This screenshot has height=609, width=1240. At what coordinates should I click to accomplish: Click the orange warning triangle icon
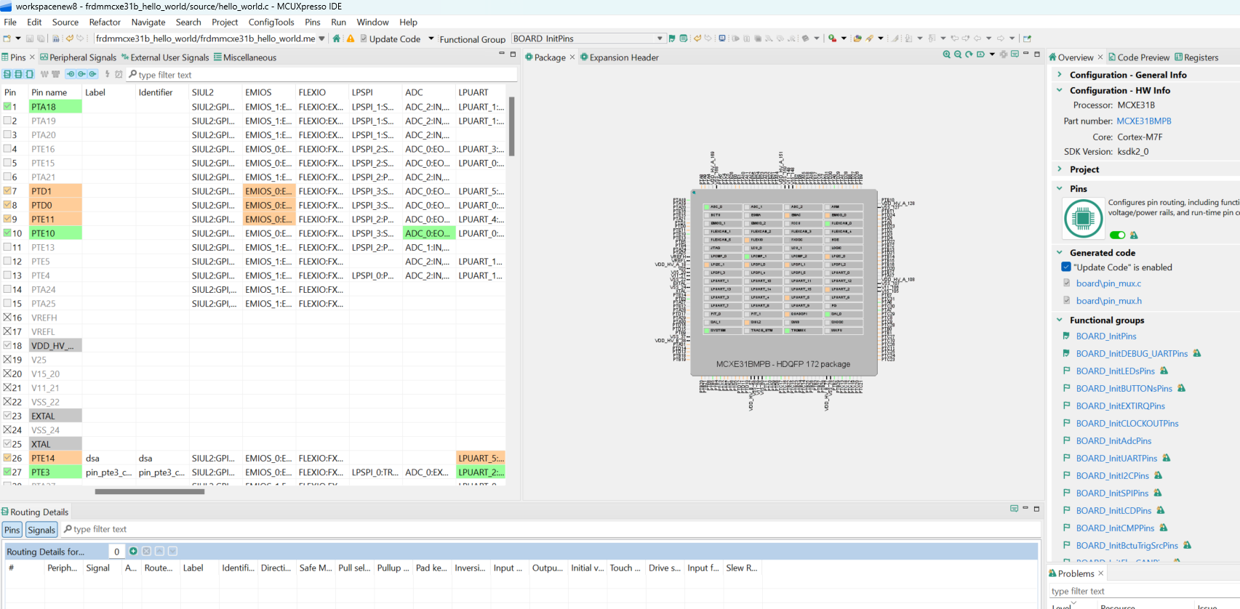click(351, 39)
